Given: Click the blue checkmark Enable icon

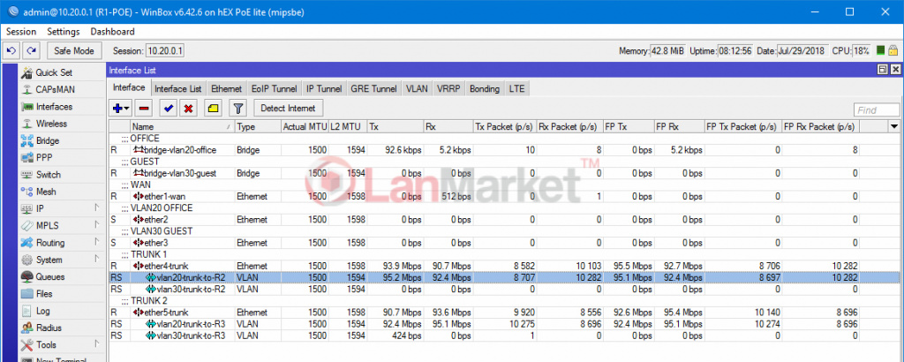Looking at the screenshot, I should pos(169,108).
